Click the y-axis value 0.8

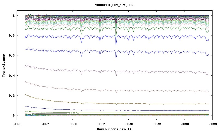tap(12, 35)
